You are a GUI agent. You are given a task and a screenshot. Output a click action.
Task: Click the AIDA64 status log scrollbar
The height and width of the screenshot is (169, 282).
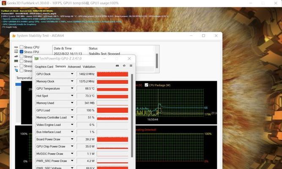(157, 61)
